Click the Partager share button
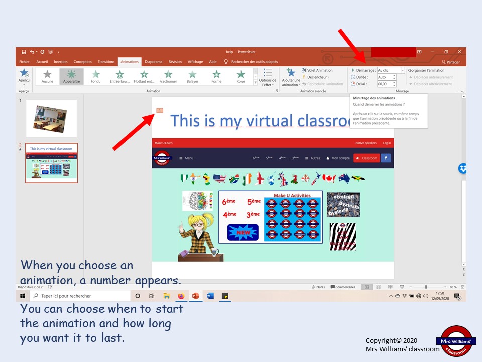482x362 pixels. click(x=451, y=62)
